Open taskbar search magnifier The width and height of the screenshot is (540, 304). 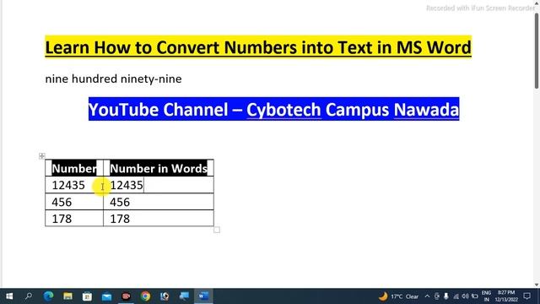tap(29, 296)
